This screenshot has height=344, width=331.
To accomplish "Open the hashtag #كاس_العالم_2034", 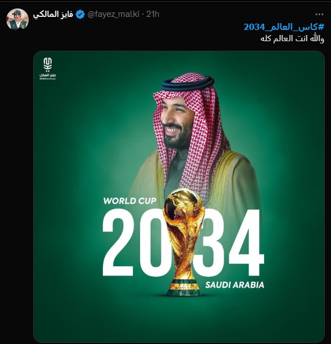I will 284,27.
